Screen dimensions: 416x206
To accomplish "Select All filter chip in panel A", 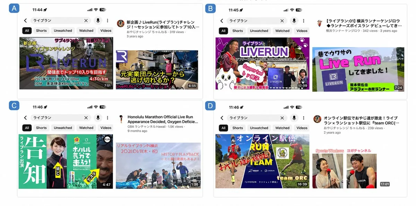I will click(27, 30).
